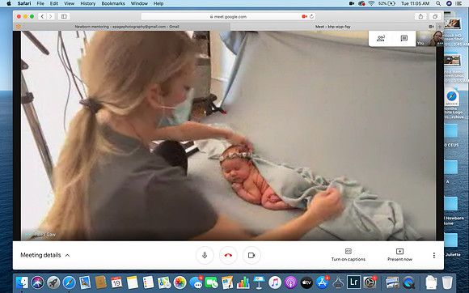Open App Store in the dock
The width and height of the screenshot is (469, 293).
point(322,282)
